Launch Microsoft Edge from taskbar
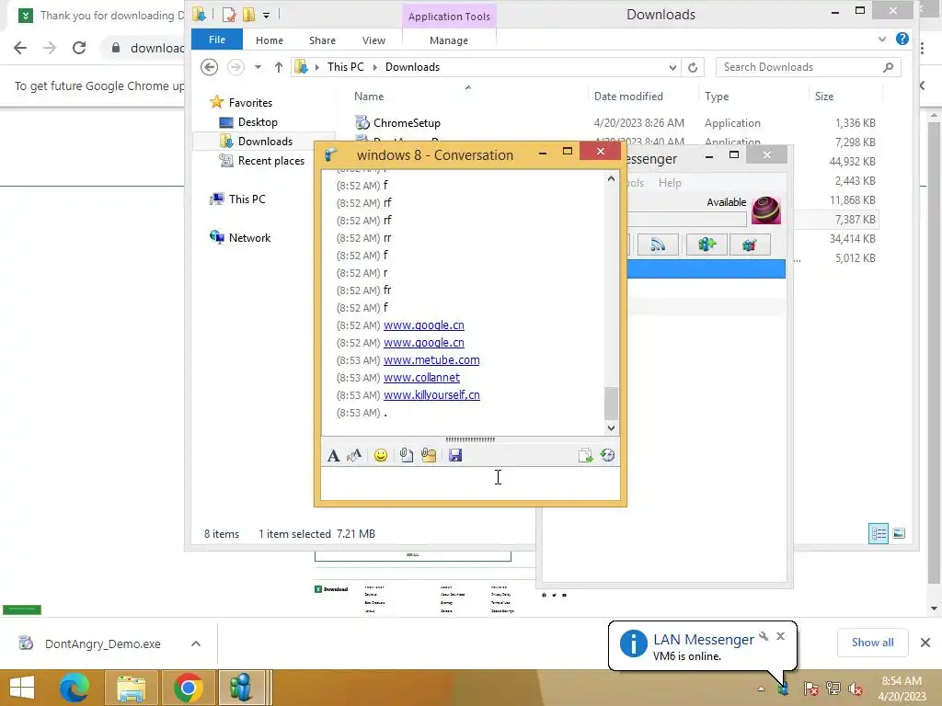The width and height of the screenshot is (942, 706). 75,688
